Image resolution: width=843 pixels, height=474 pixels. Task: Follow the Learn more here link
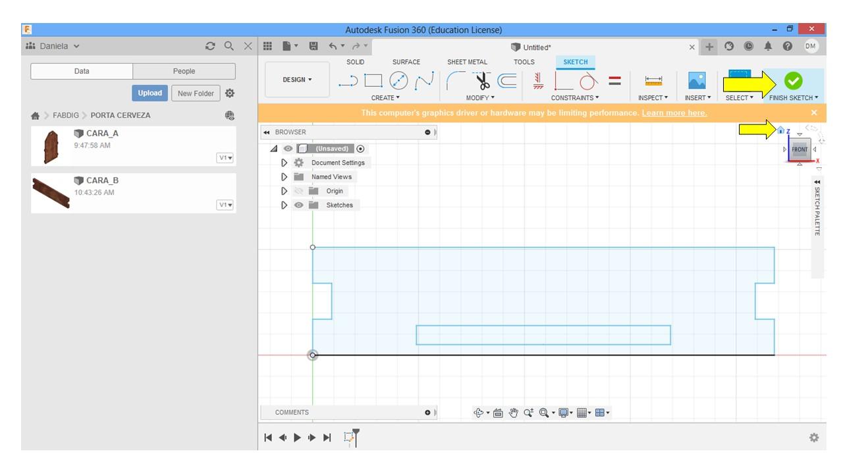[x=674, y=113]
